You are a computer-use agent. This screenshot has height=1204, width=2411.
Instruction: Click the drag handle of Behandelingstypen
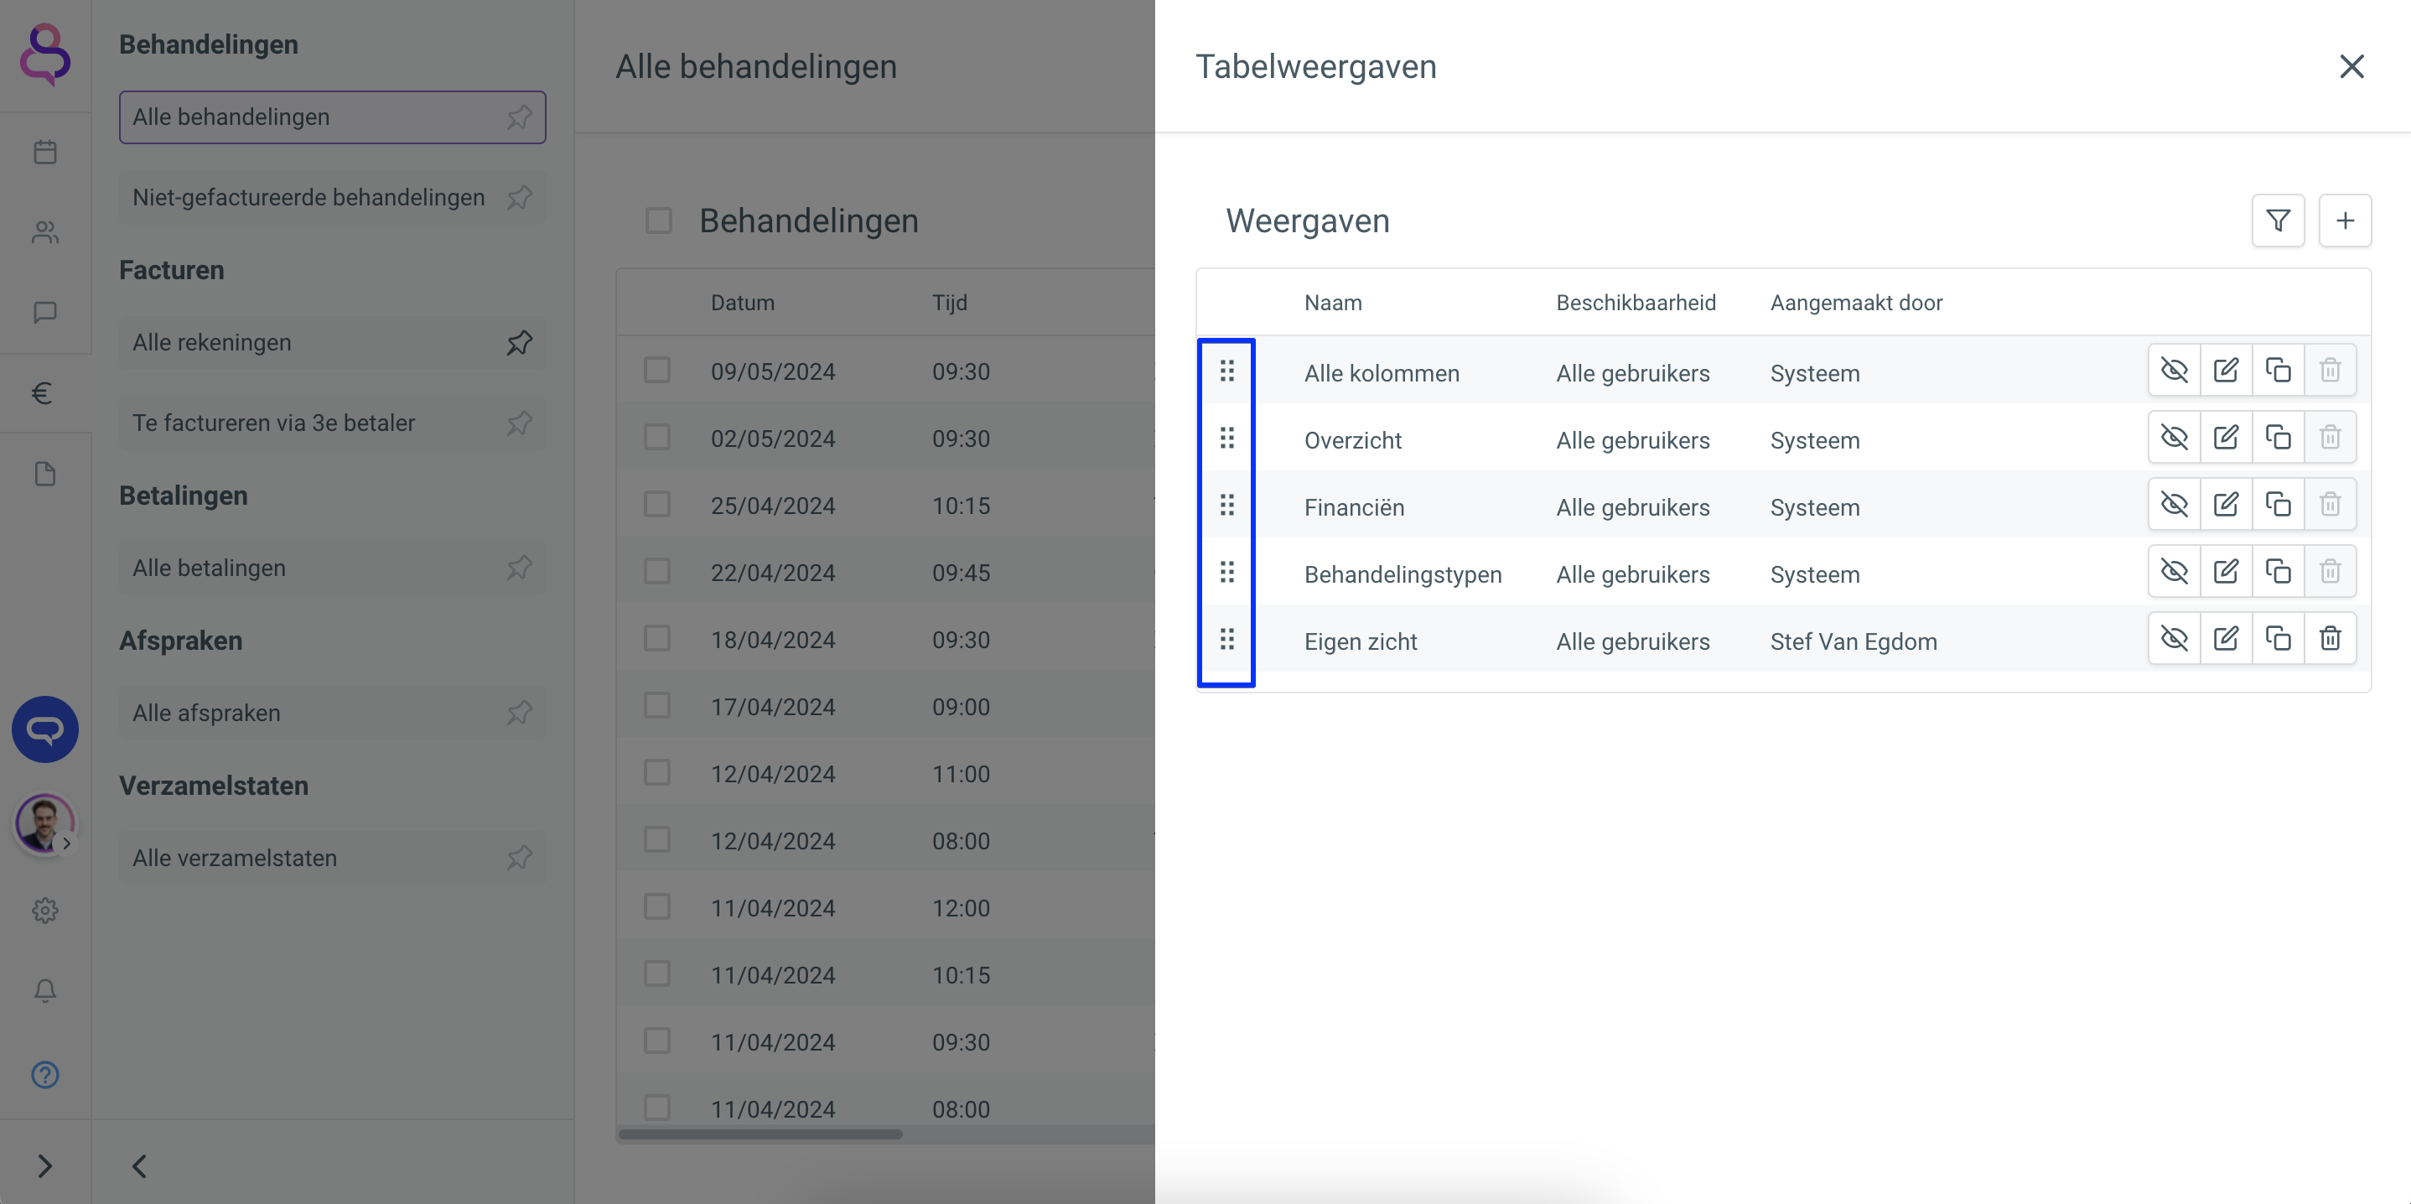click(1227, 572)
